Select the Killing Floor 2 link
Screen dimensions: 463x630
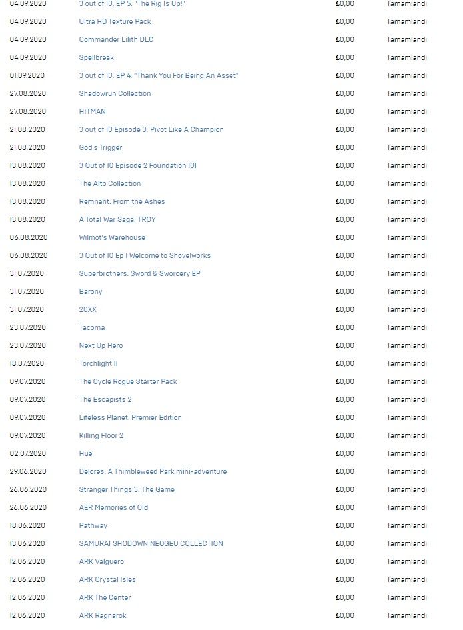[x=101, y=435]
